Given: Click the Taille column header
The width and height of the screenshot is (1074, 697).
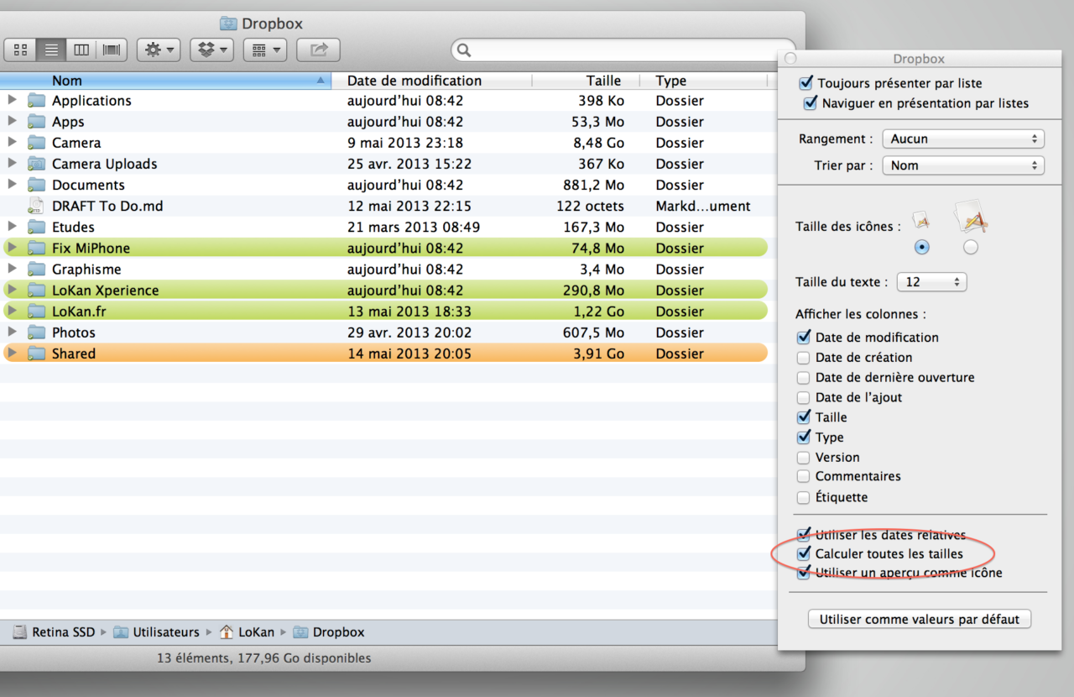Looking at the screenshot, I should 603,81.
